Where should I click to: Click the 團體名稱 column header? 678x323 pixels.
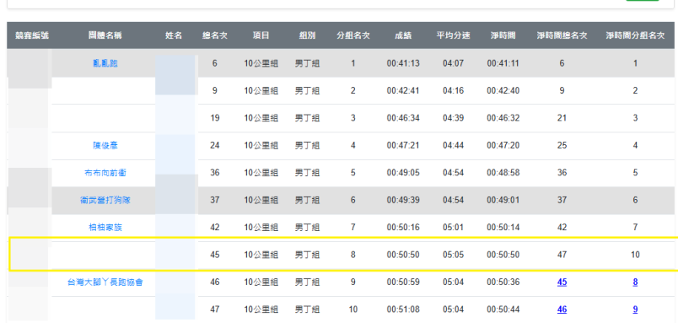(x=105, y=35)
